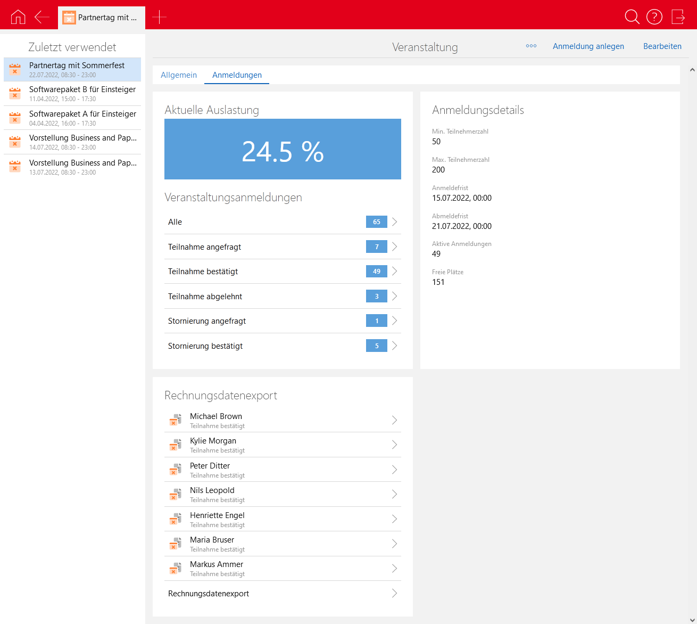Screen dimensions: 697x624
Task: Switch to the Allgemein tab
Action: pyautogui.click(x=179, y=75)
